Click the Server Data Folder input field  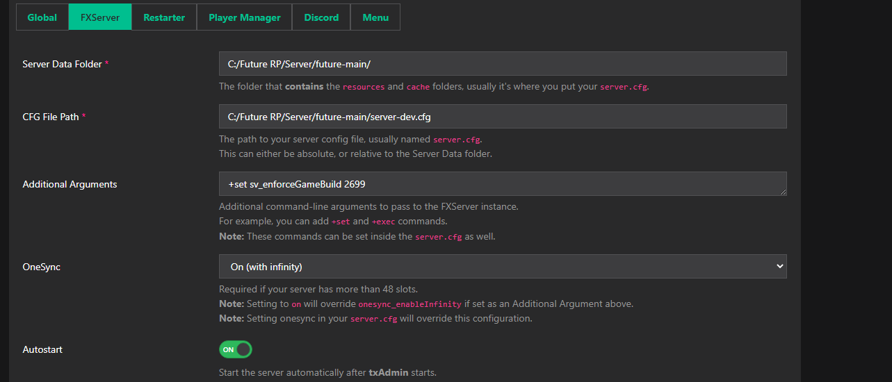(x=502, y=63)
